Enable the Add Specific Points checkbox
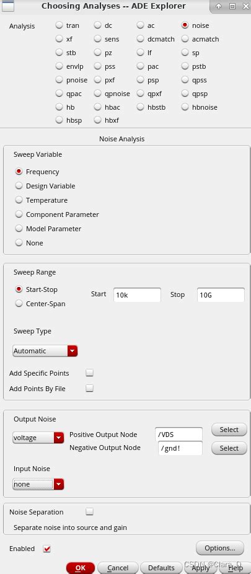251x574 pixels. point(90,373)
